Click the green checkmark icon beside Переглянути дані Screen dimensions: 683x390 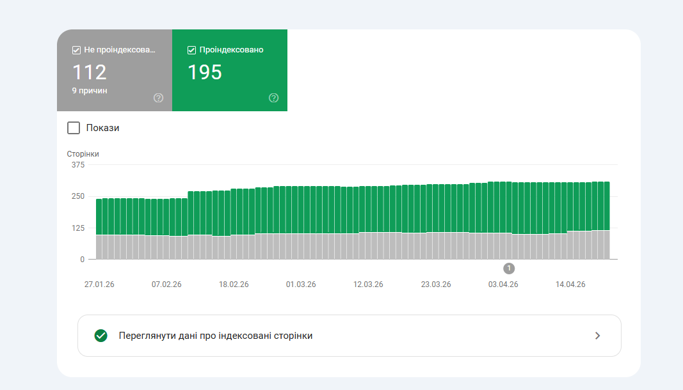click(x=101, y=336)
